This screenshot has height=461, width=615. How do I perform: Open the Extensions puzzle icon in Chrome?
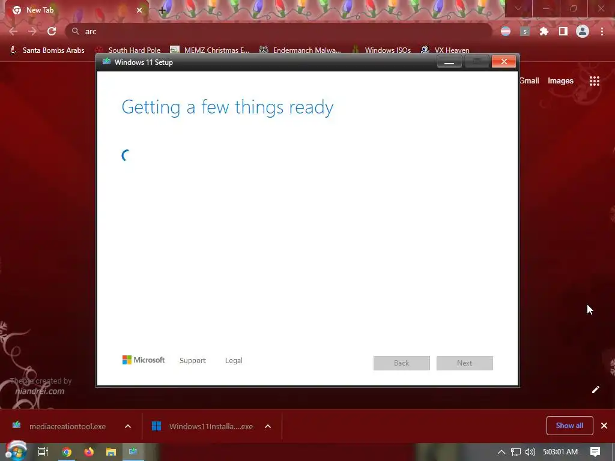coord(544,31)
